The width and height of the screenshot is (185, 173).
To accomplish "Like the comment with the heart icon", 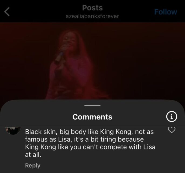I will pyautogui.click(x=172, y=130).
